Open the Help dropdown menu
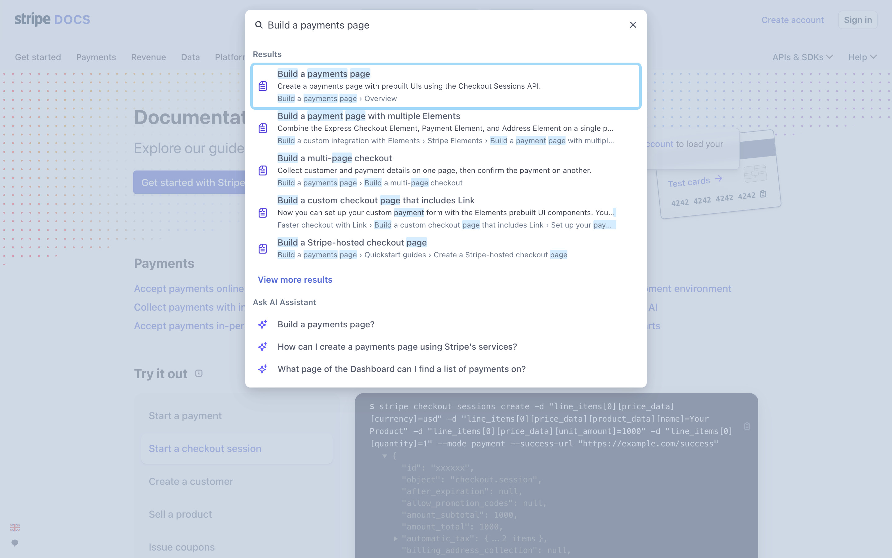 point(862,57)
